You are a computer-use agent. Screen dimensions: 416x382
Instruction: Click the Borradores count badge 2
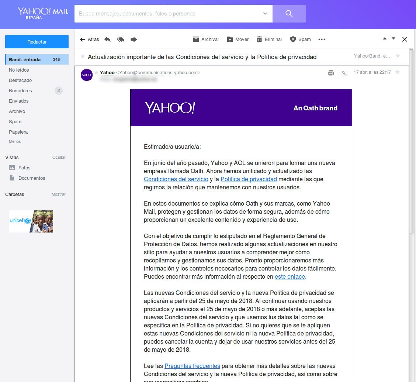[59, 90]
